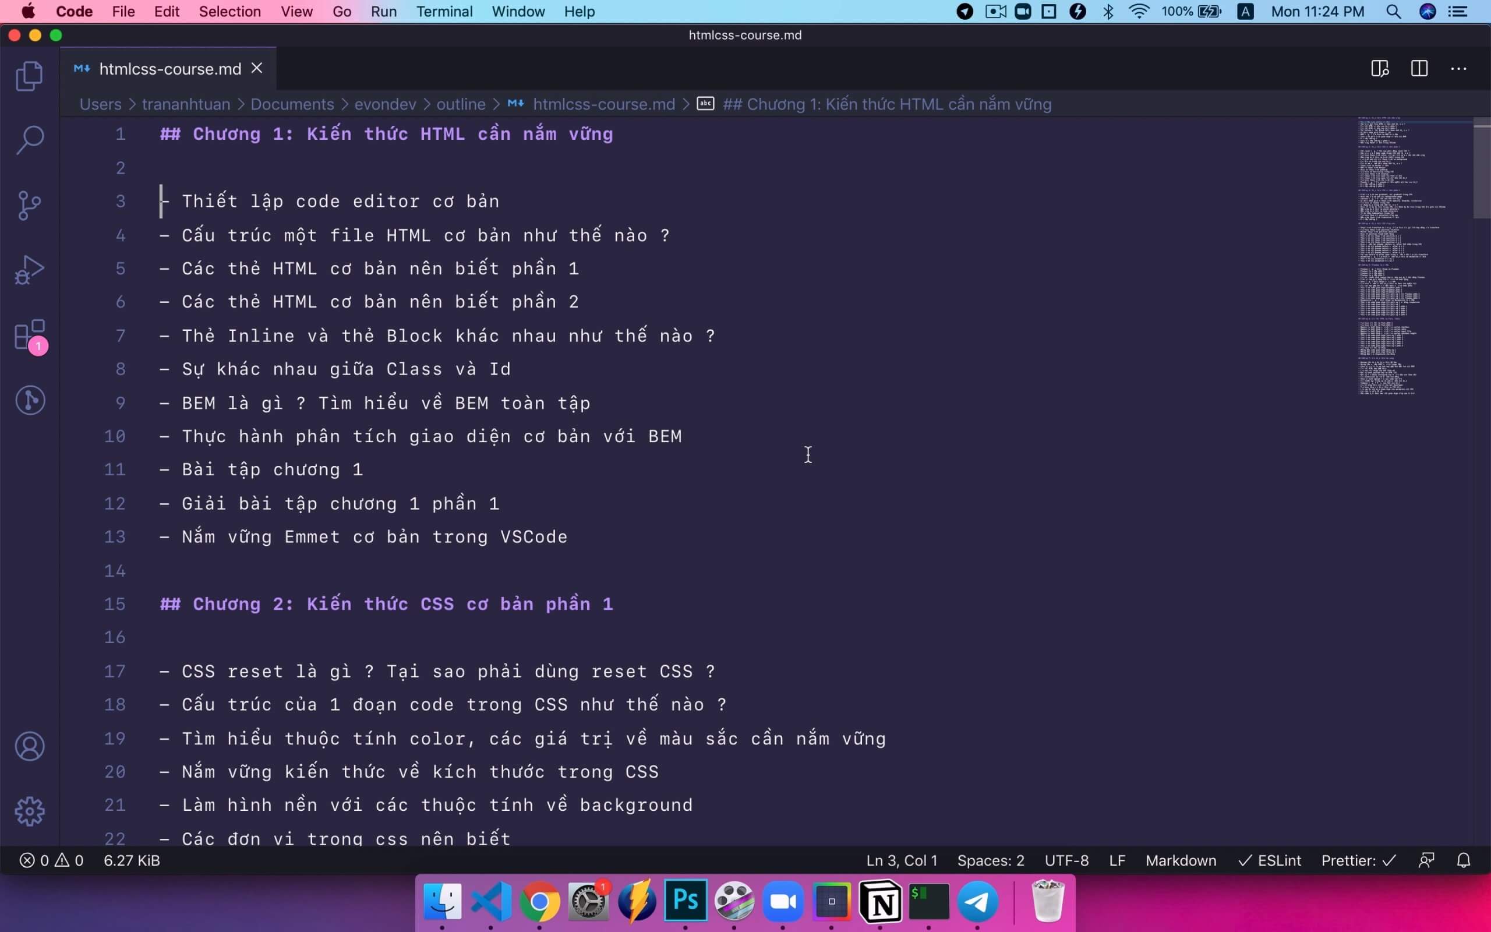The height and width of the screenshot is (932, 1491).
Task: Split the editor to the right
Action: coord(1419,68)
